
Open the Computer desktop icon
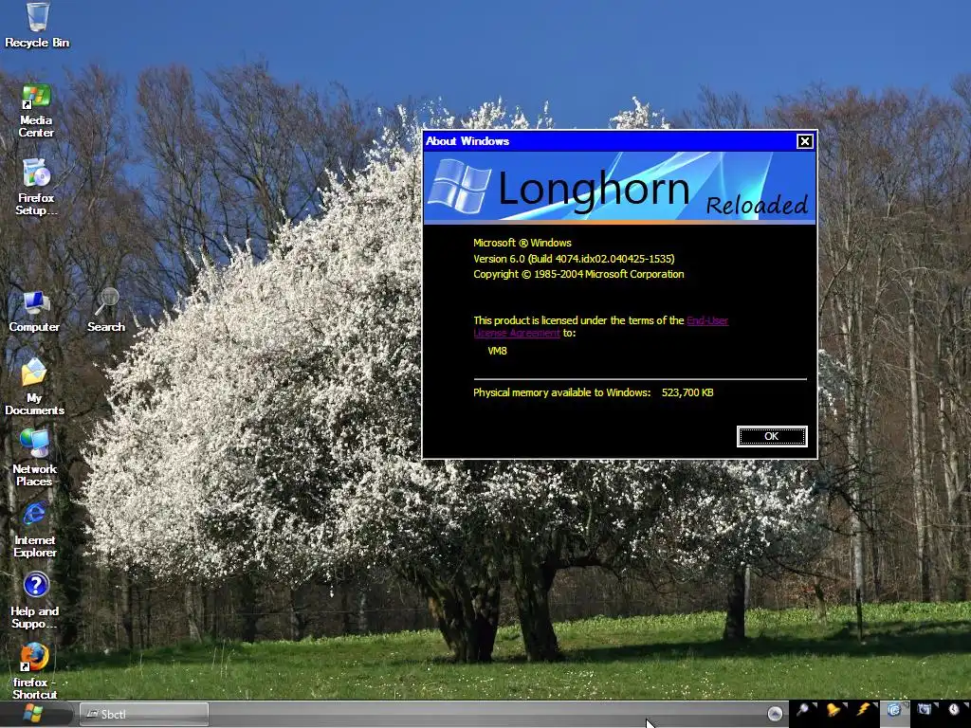34,311
